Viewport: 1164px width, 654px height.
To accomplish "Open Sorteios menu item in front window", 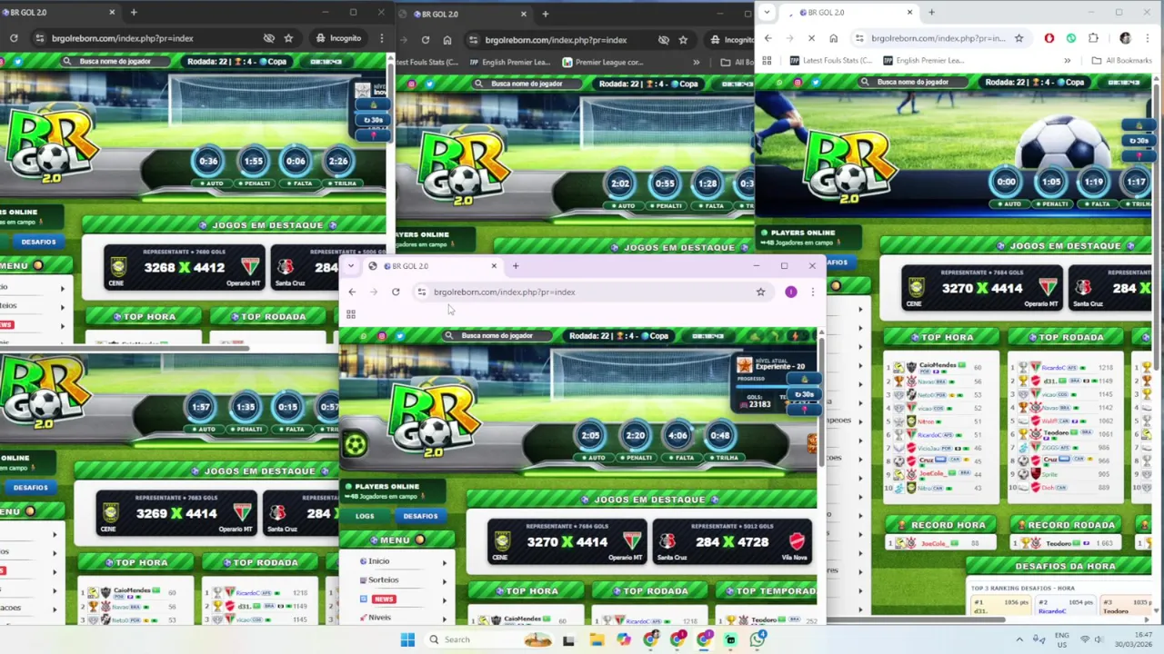I will click(x=383, y=580).
